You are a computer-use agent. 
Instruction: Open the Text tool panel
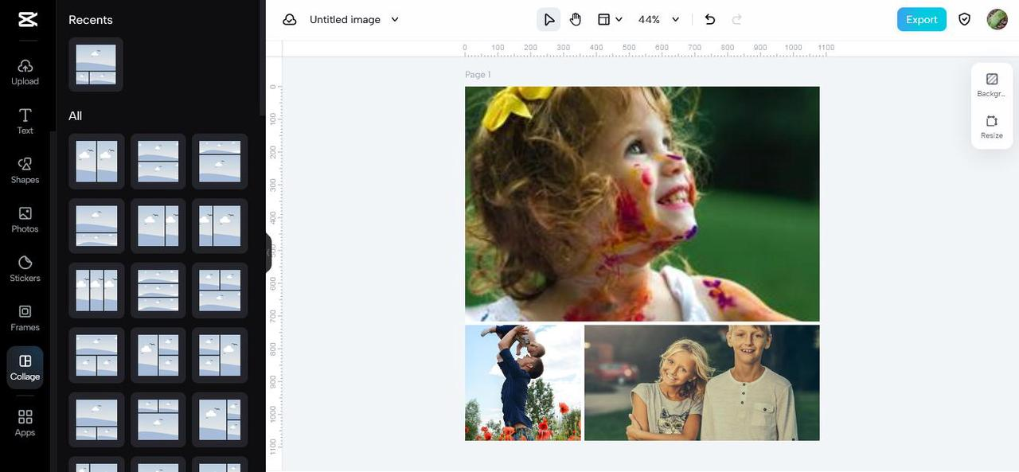[x=25, y=121]
